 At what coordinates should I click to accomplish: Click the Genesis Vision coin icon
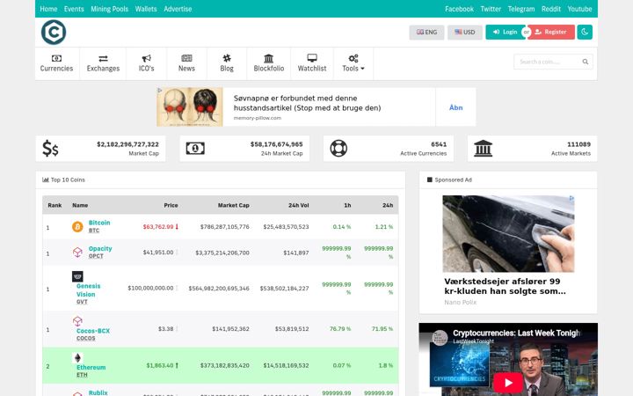click(x=77, y=276)
